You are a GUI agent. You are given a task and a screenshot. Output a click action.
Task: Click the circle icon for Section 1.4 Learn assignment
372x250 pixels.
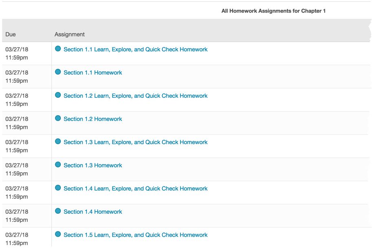point(57,188)
